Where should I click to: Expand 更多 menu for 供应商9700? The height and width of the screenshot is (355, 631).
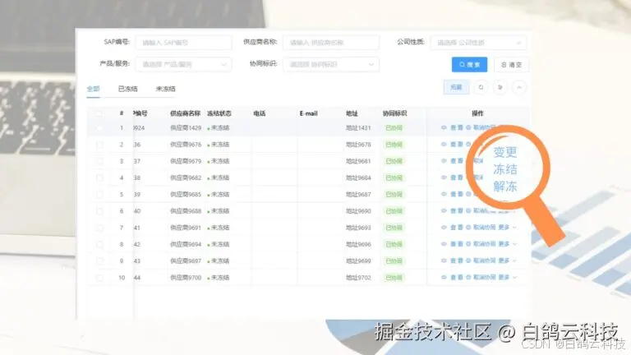point(507,277)
